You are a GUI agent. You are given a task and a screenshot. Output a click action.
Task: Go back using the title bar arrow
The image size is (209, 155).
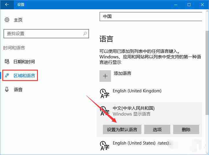[7, 5]
